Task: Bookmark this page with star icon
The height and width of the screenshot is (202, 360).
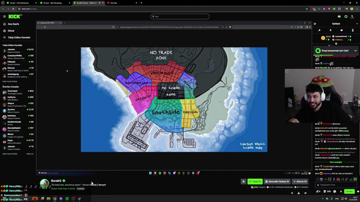Action: [307, 9]
